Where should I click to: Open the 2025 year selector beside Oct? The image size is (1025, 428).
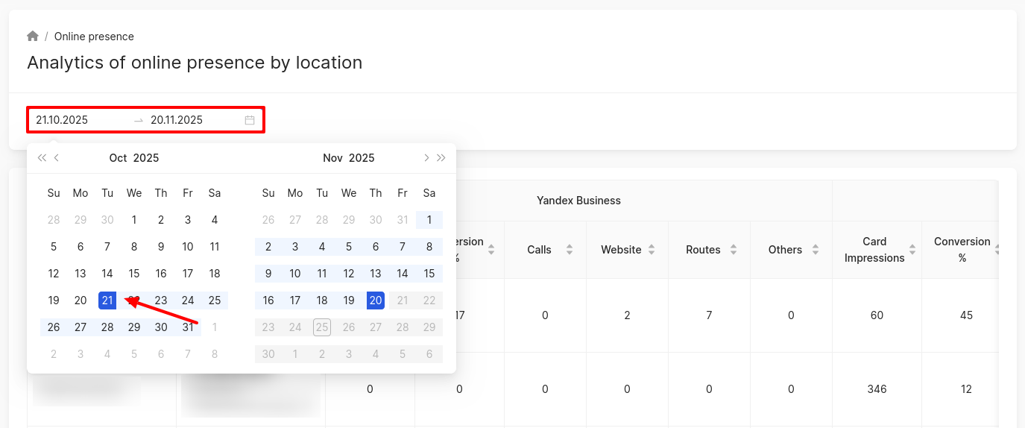146,158
